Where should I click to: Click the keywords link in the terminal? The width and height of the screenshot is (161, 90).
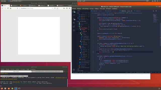16,82
